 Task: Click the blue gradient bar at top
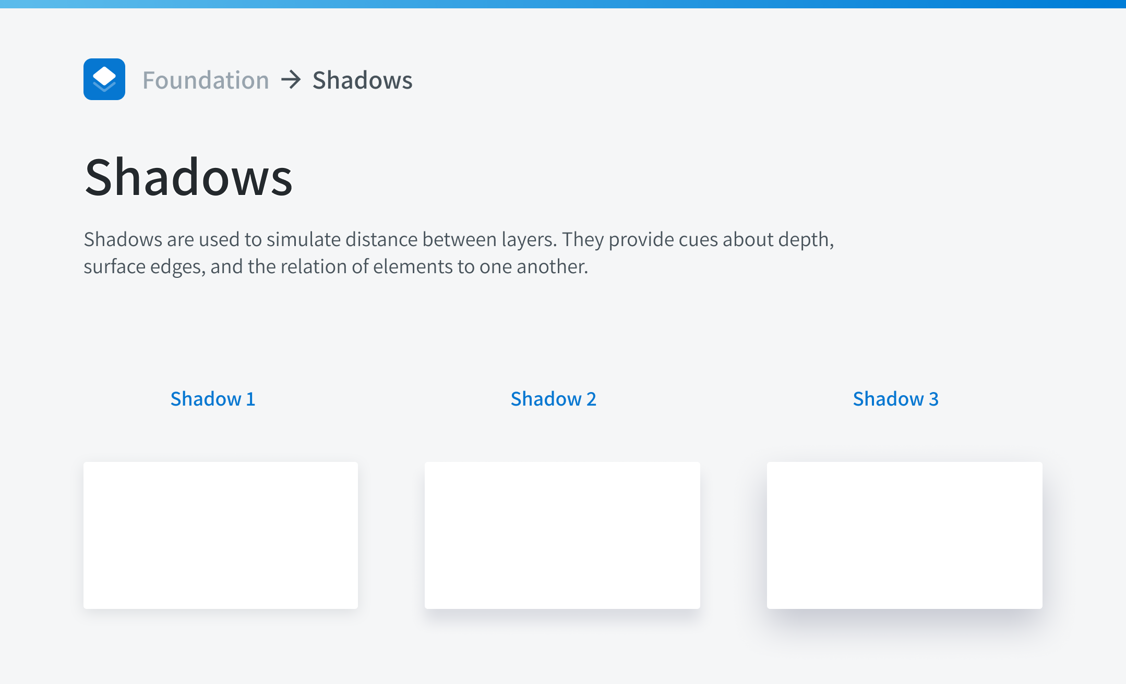click(563, 4)
